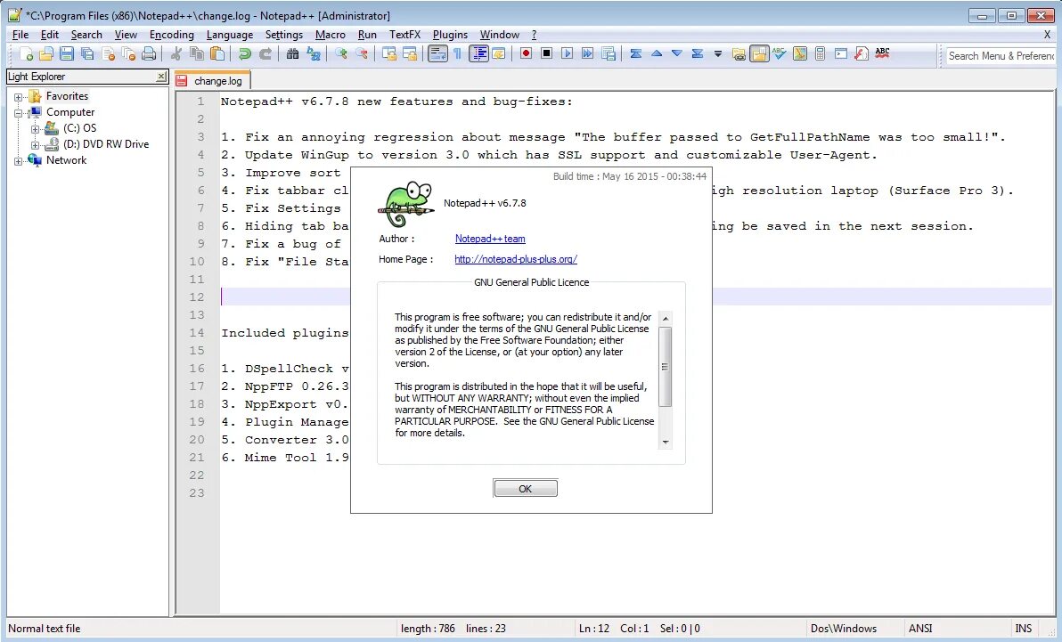Open the File menu

pyautogui.click(x=20, y=35)
